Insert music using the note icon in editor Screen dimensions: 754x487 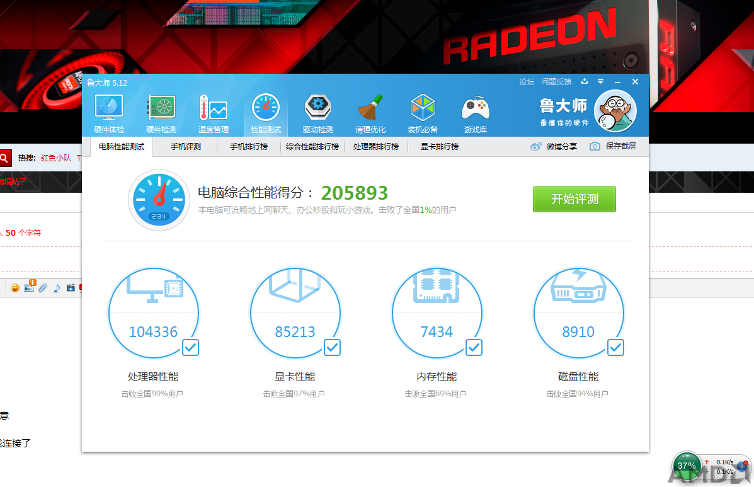[57, 288]
